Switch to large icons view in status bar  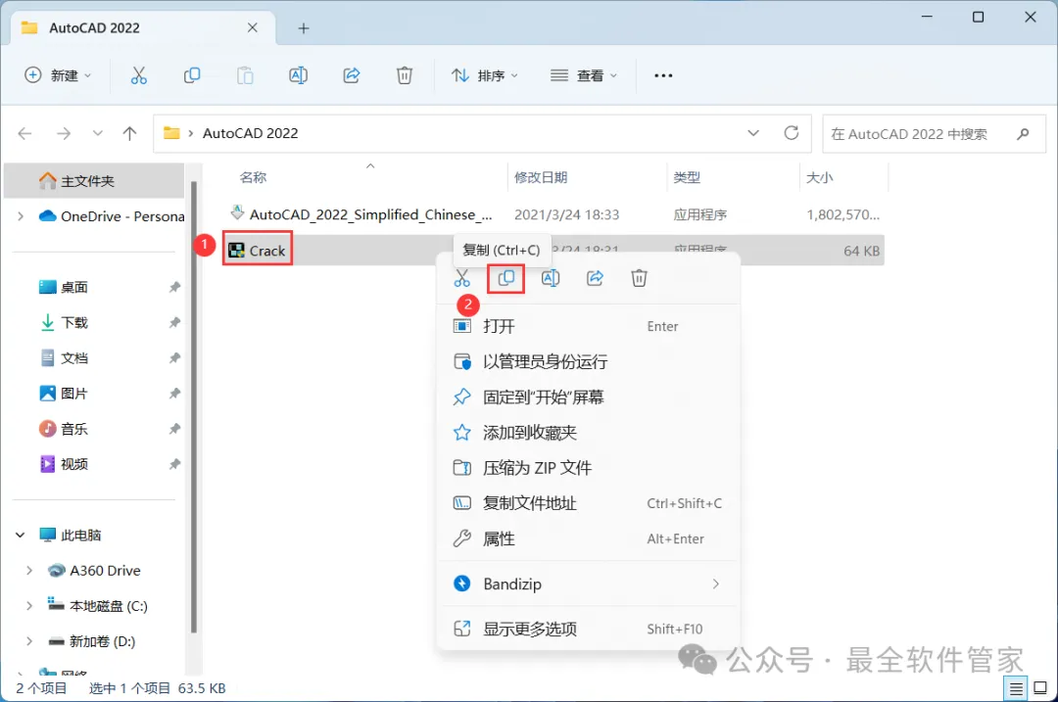click(1040, 688)
